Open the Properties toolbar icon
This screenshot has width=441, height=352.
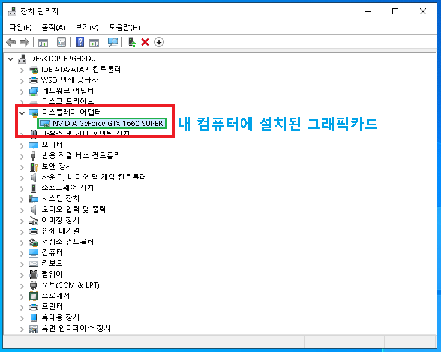61,42
